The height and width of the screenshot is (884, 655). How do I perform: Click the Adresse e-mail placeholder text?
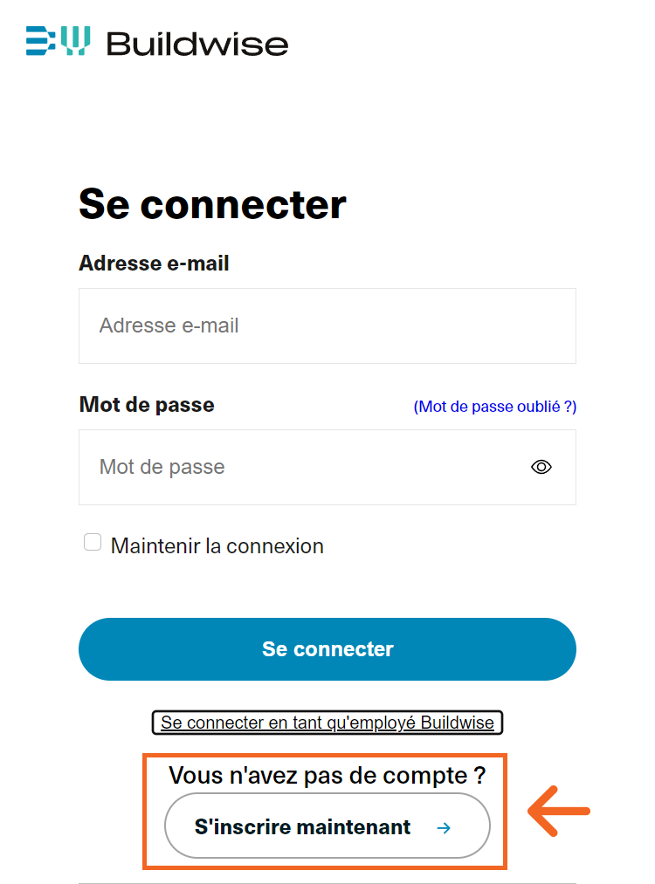pos(169,326)
